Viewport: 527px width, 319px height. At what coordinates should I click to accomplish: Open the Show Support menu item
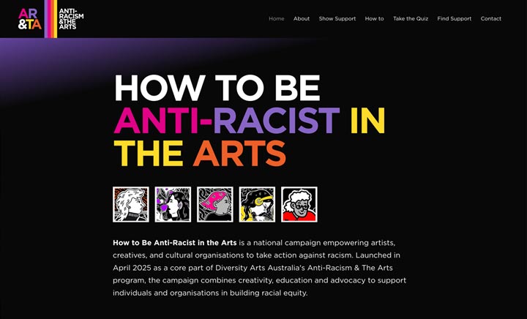(337, 19)
